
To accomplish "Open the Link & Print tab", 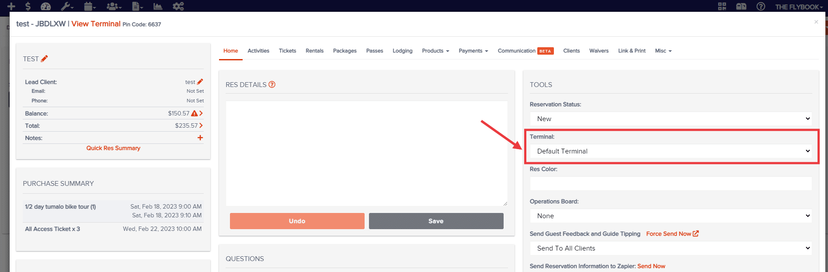I will click(x=632, y=51).
